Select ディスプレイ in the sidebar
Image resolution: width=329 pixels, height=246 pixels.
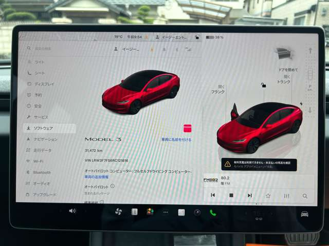tap(41, 84)
